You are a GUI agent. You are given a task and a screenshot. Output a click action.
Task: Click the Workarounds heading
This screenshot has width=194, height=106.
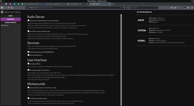(36, 84)
